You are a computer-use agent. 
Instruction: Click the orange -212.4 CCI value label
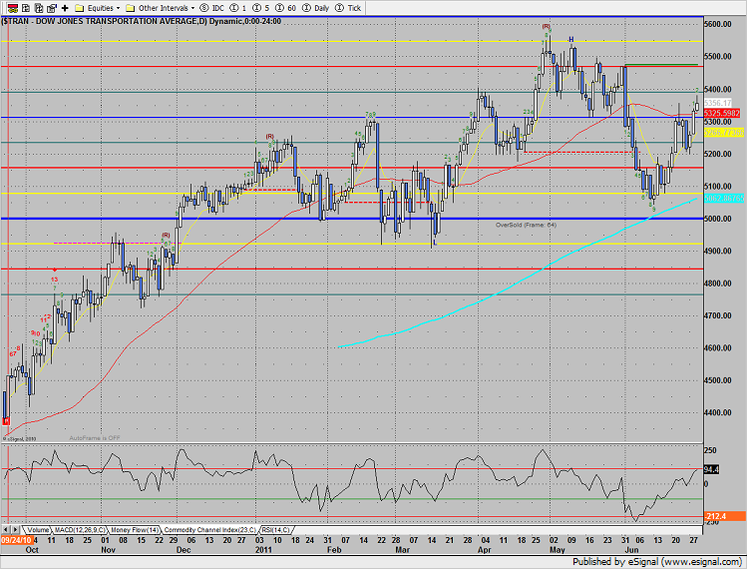click(x=724, y=516)
